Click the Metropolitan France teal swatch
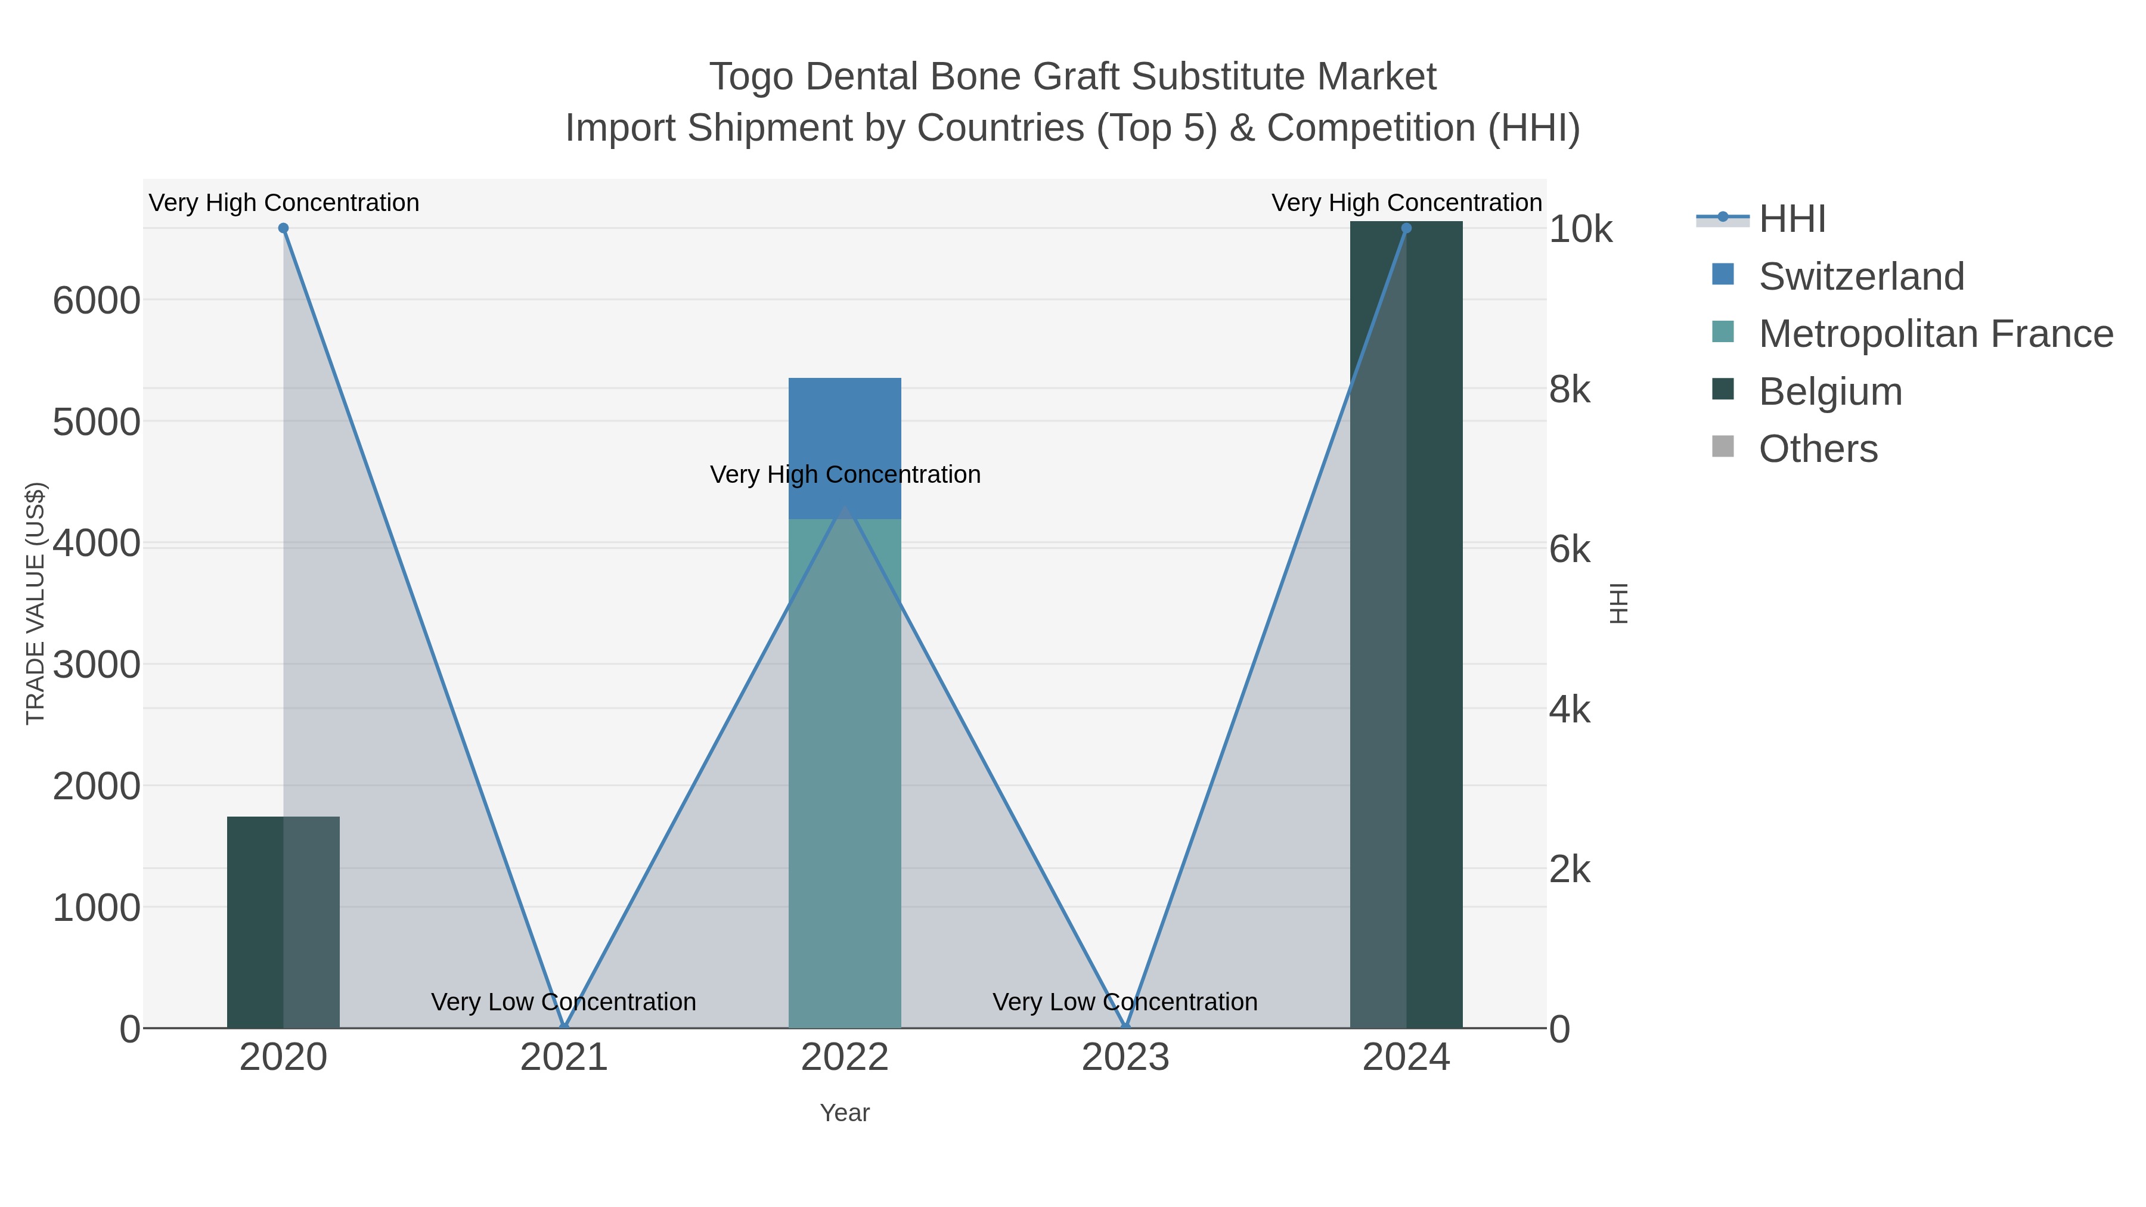2146x1207 pixels. click(1723, 331)
